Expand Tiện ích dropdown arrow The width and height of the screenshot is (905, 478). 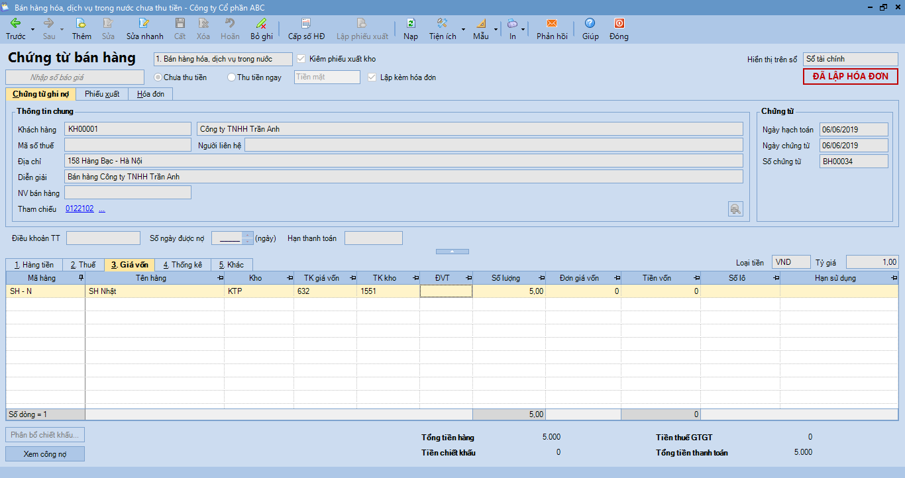[463, 29]
